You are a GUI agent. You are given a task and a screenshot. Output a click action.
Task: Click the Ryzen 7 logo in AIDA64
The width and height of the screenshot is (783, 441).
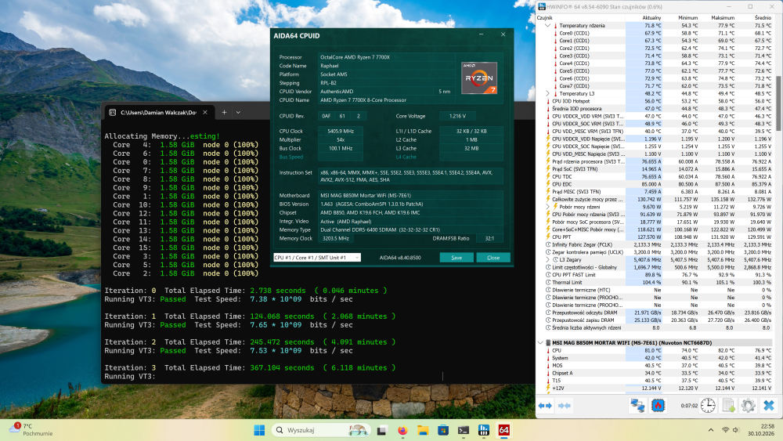click(x=479, y=78)
